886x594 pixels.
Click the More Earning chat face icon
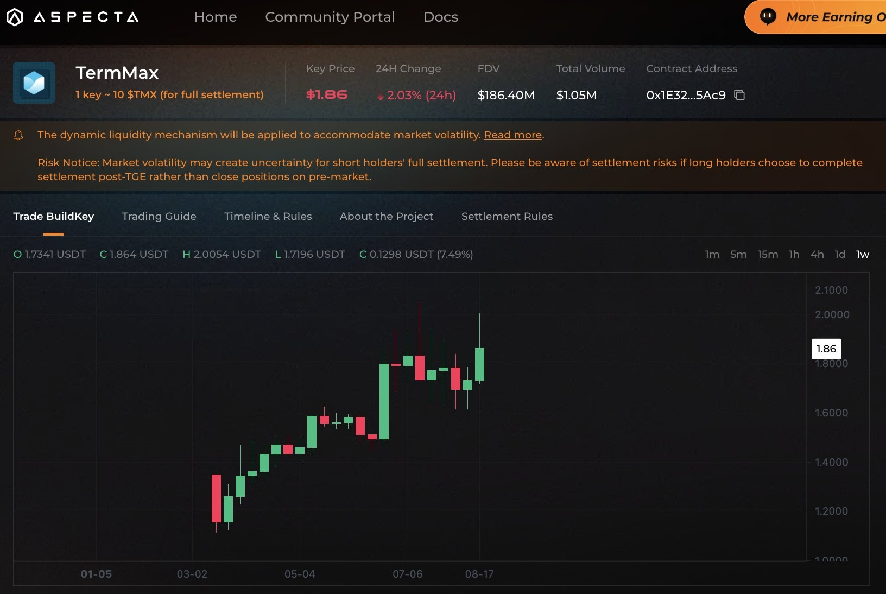click(768, 17)
